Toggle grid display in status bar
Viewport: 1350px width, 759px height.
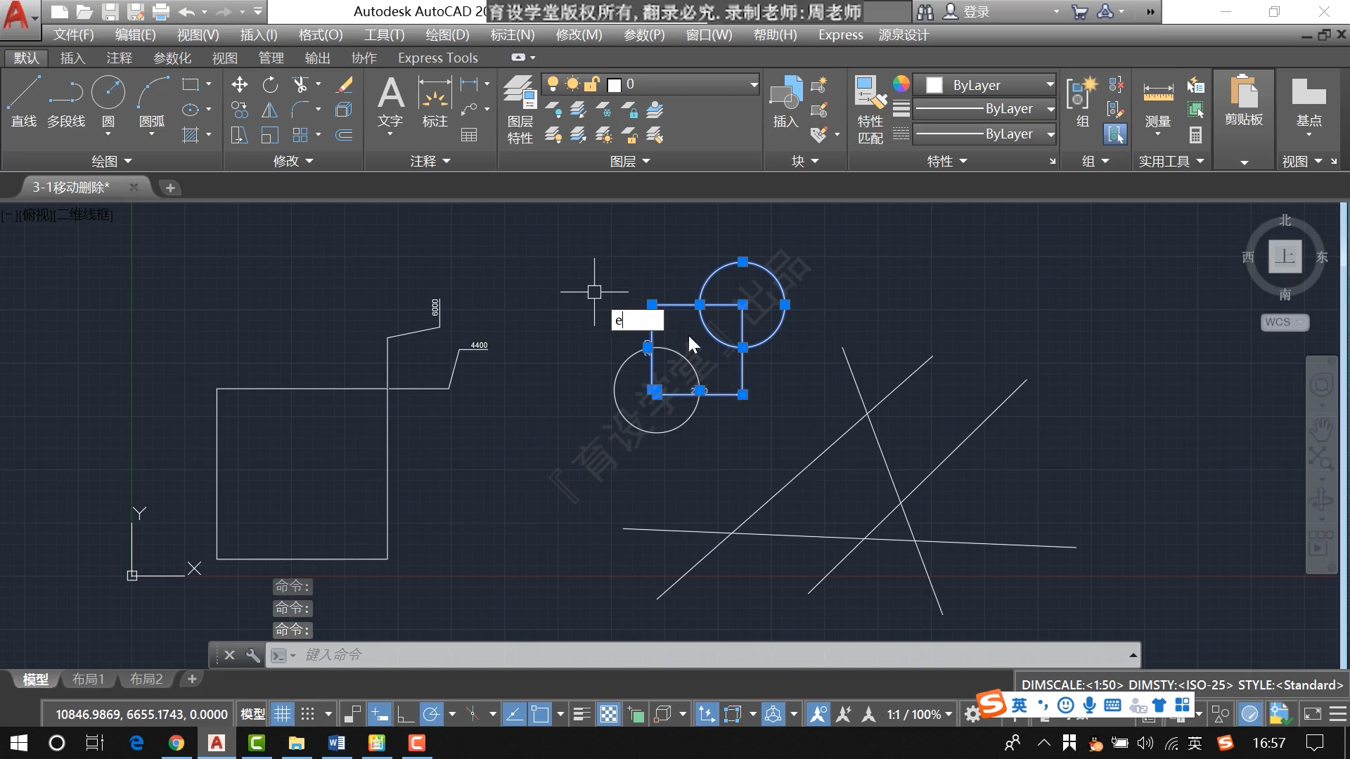click(282, 715)
